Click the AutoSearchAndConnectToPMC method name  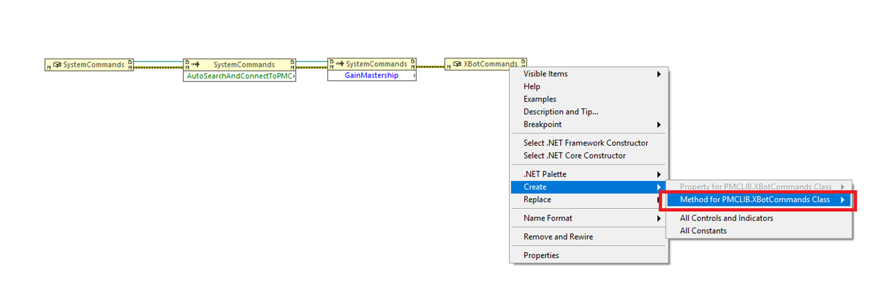pos(239,76)
